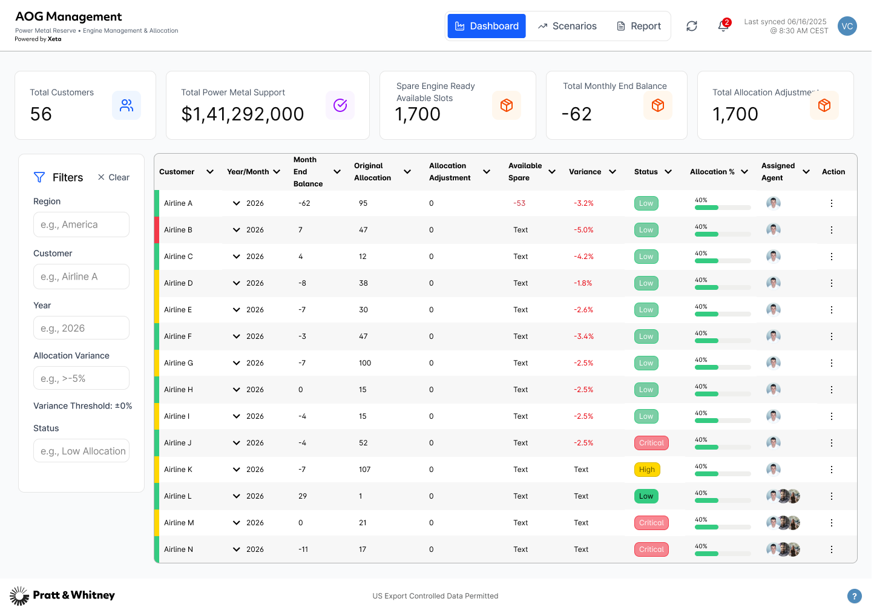Open the action menu for Airline G
This screenshot has width=874, height=613.
click(832, 363)
